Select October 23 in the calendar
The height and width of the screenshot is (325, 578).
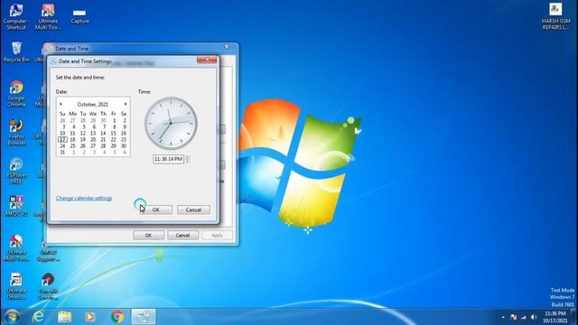point(124,140)
